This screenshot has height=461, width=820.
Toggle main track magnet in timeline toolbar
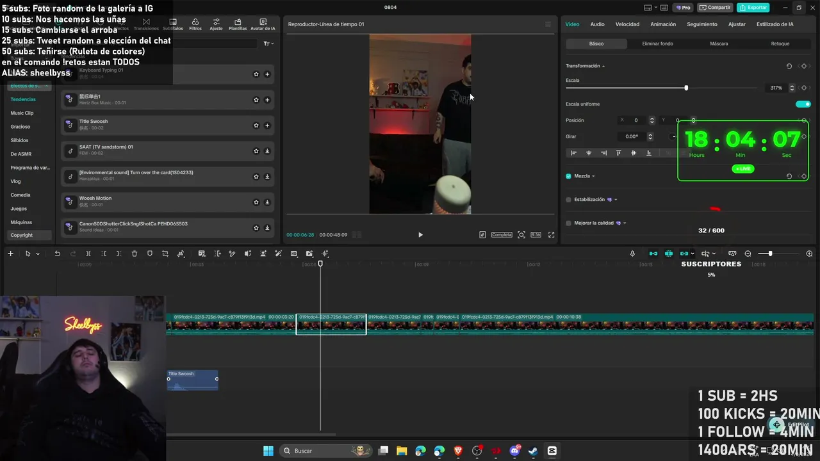click(x=653, y=254)
